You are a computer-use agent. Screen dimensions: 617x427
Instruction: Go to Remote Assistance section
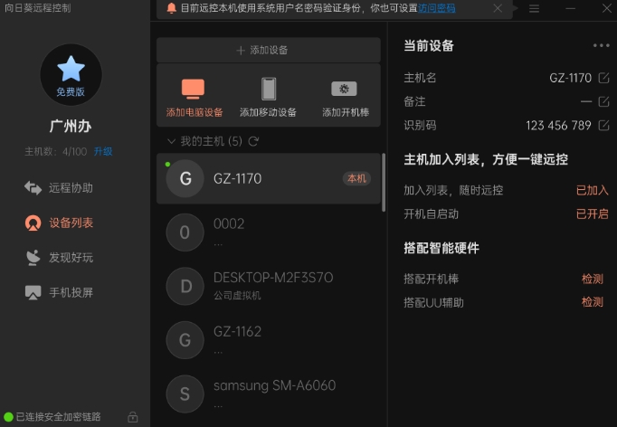click(71, 188)
